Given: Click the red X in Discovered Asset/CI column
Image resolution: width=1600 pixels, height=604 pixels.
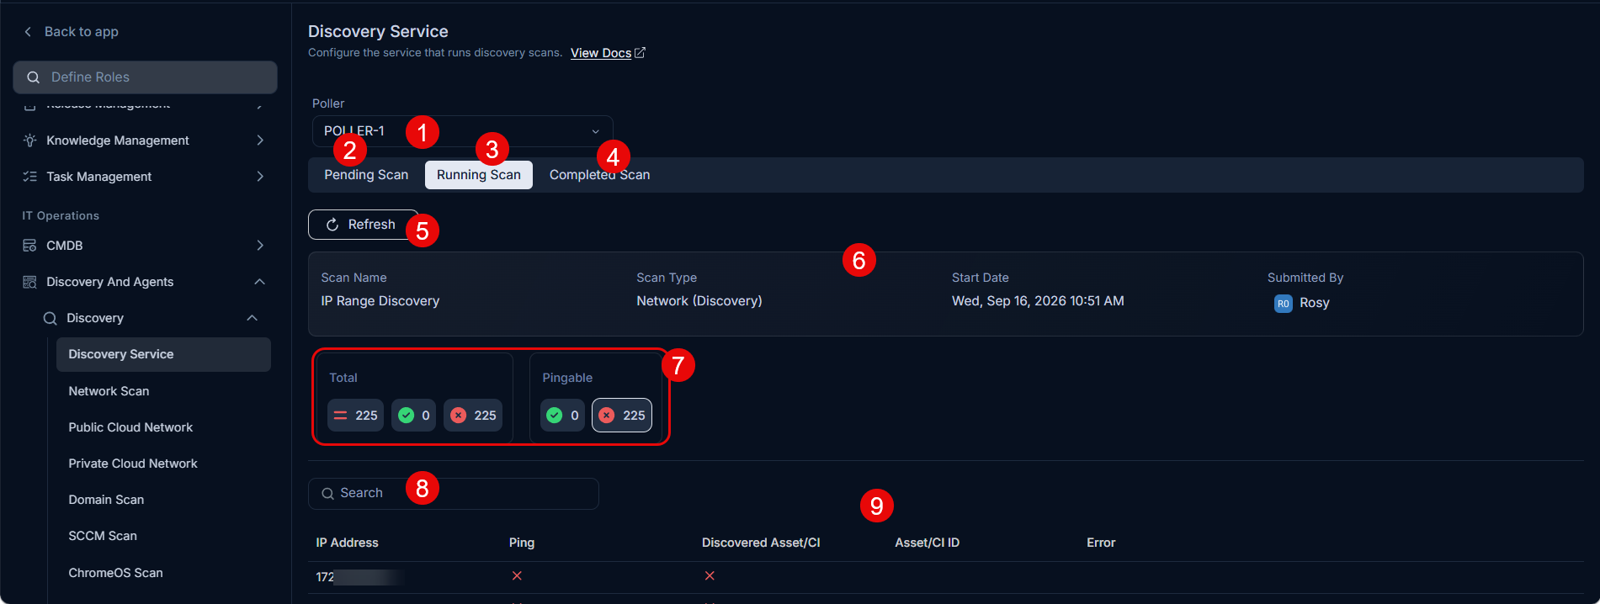Looking at the screenshot, I should coord(710,575).
